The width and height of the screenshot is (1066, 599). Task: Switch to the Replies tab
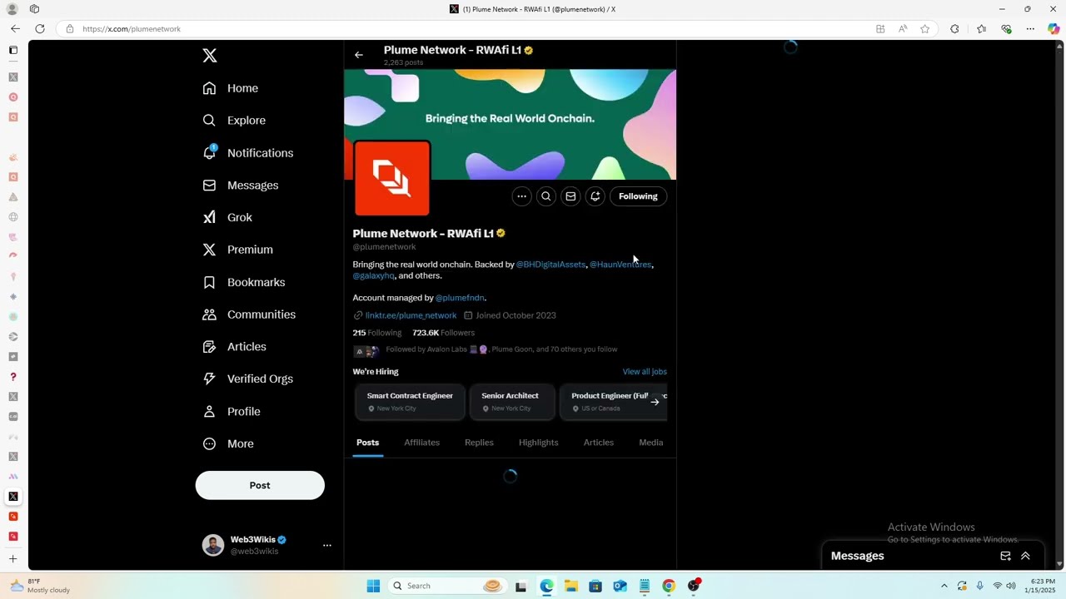tap(479, 443)
